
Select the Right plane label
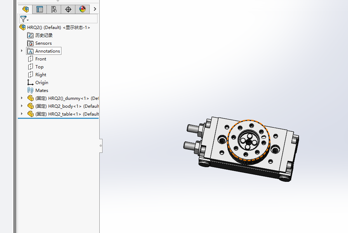click(x=41, y=75)
